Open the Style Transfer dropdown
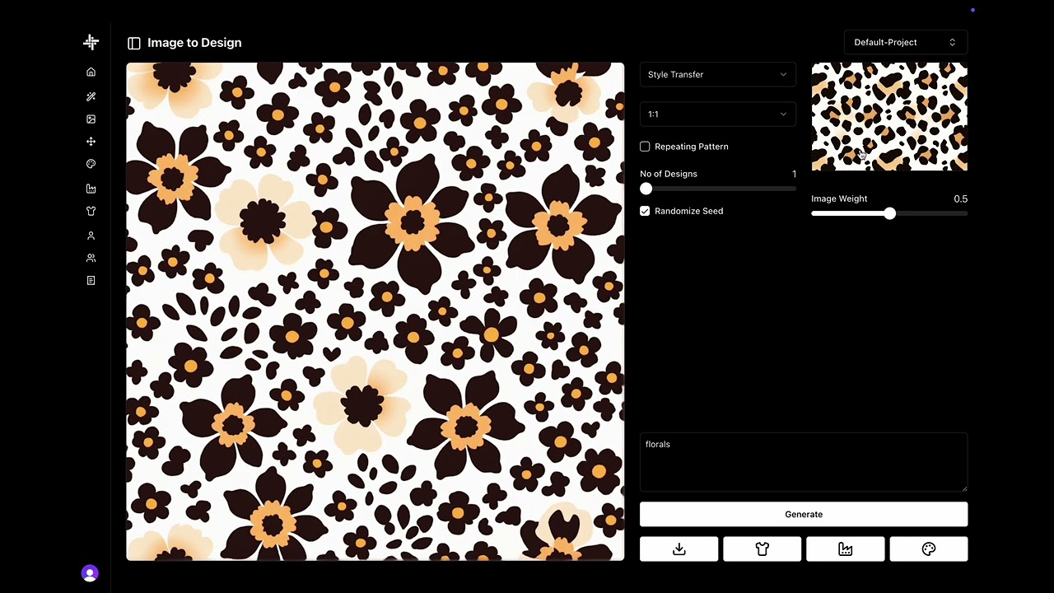This screenshot has width=1054, height=593. click(x=718, y=74)
